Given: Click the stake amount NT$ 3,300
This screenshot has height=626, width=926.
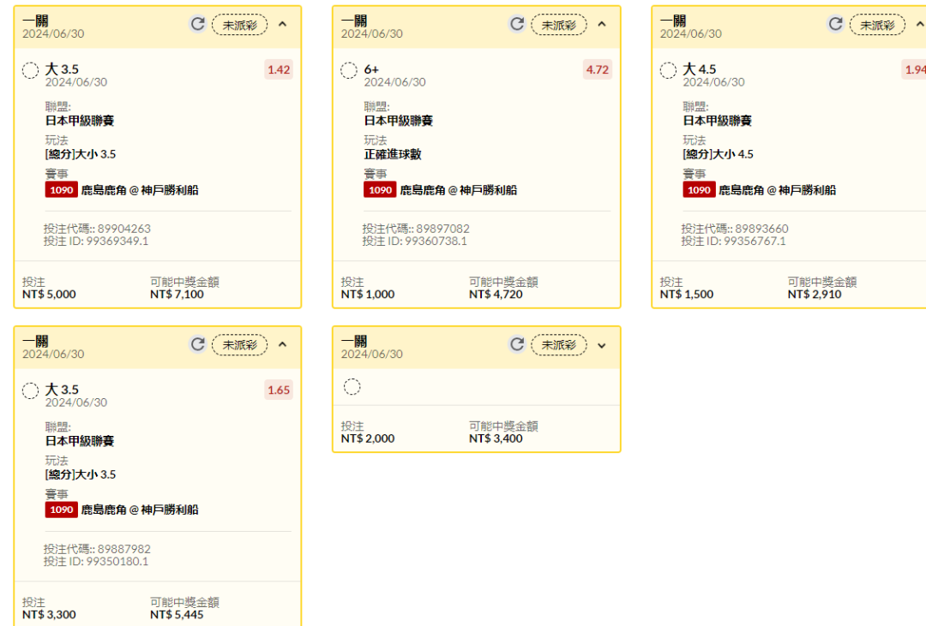Looking at the screenshot, I should pyautogui.click(x=49, y=614).
